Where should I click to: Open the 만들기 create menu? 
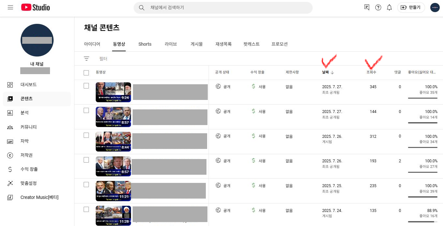411,8
